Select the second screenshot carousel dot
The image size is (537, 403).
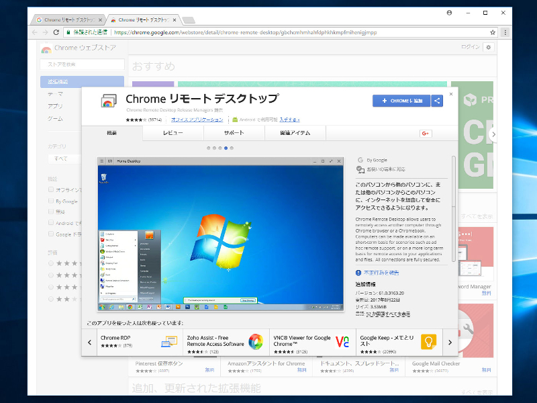tap(214, 148)
